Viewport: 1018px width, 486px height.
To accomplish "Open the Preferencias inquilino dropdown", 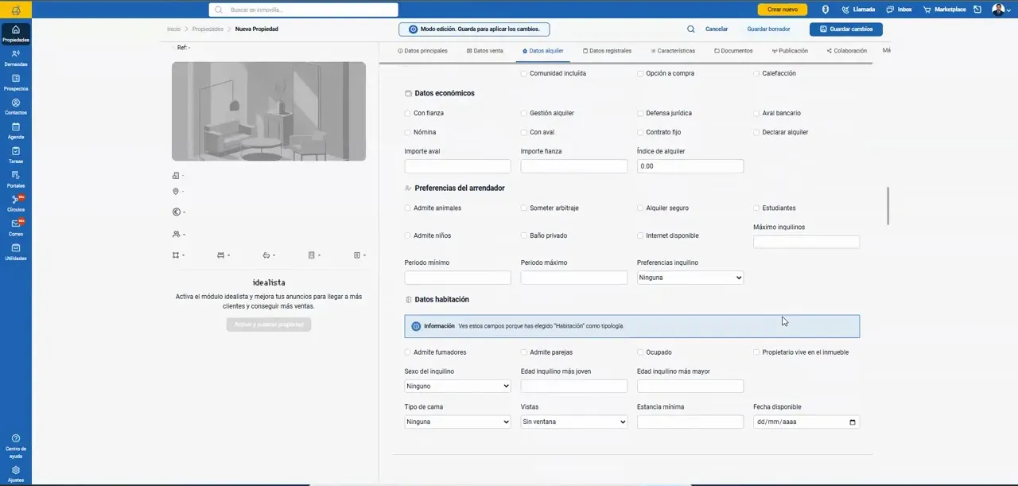I will pyautogui.click(x=690, y=278).
